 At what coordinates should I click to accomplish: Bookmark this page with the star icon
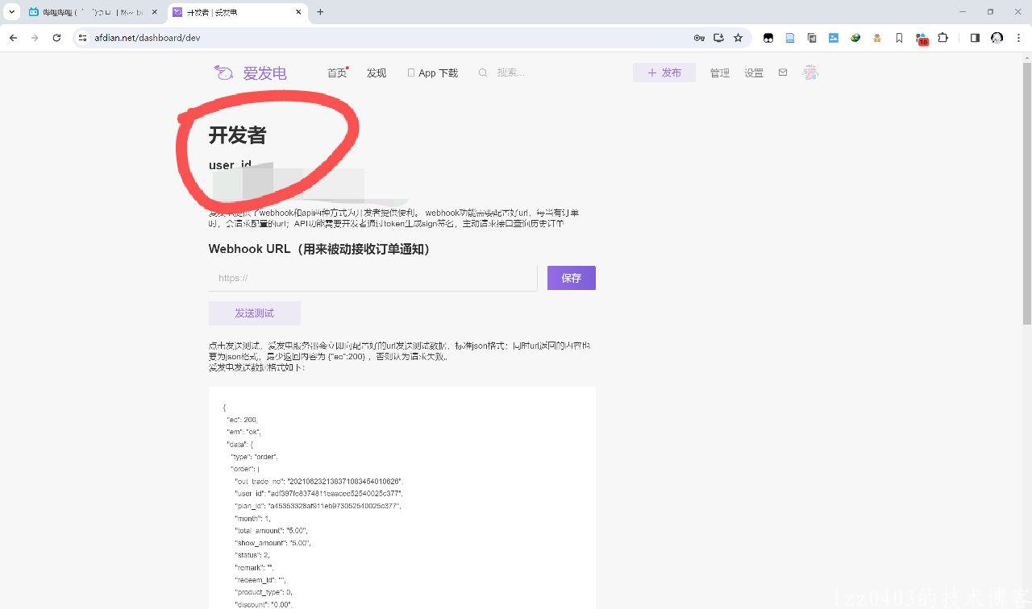click(x=738, y=38)
